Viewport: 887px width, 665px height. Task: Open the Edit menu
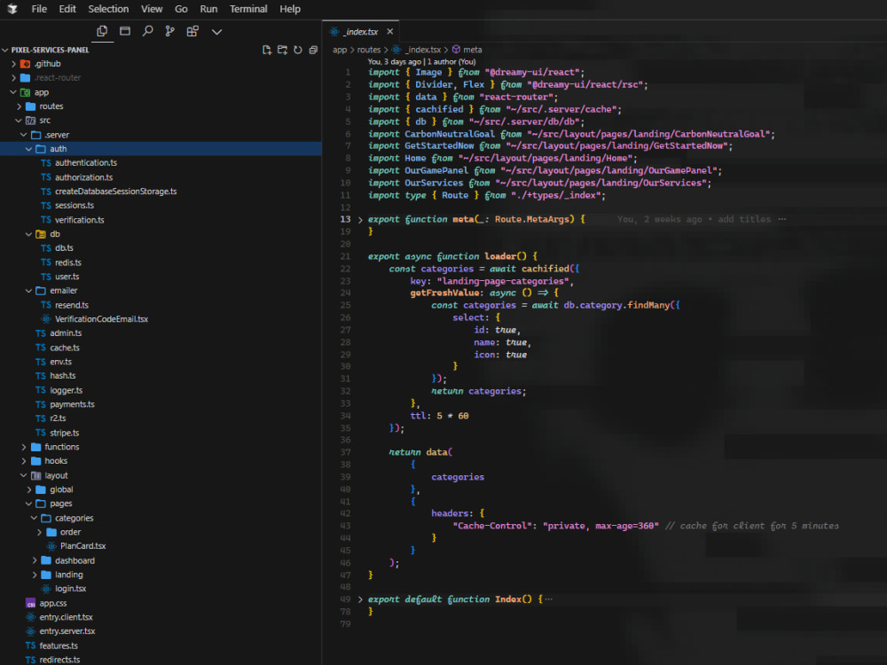pos(67,9)
